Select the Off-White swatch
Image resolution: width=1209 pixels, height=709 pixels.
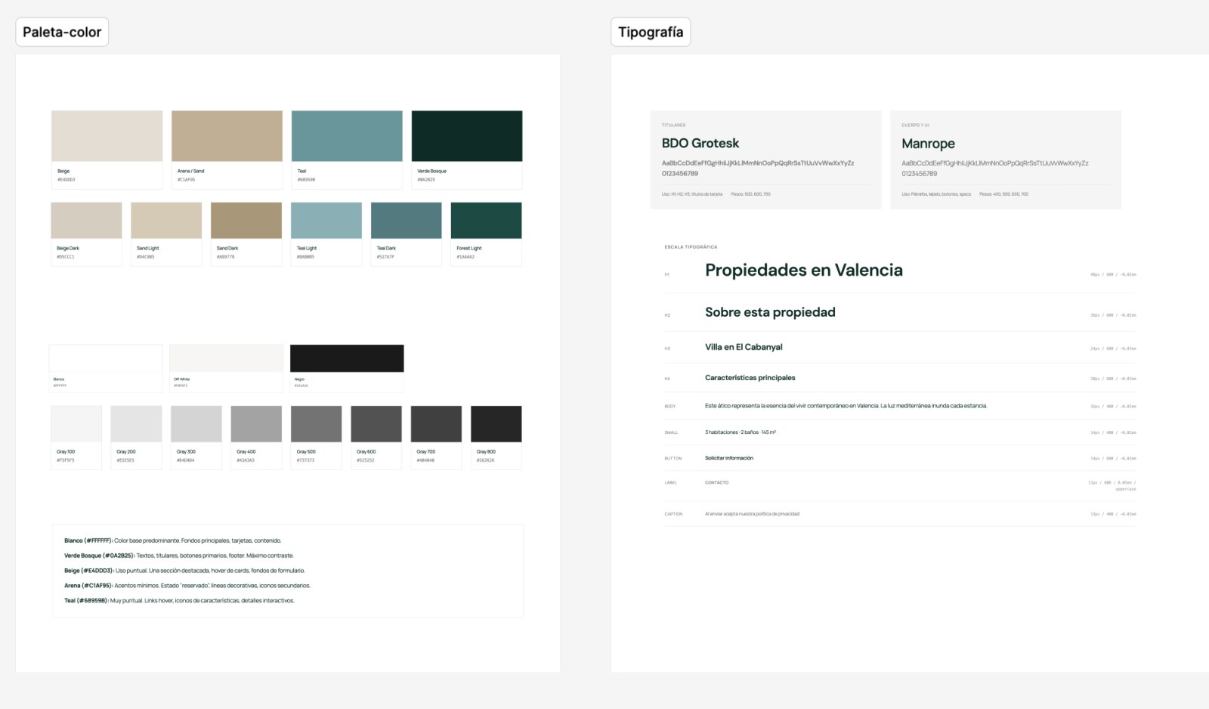click(227, 358)
